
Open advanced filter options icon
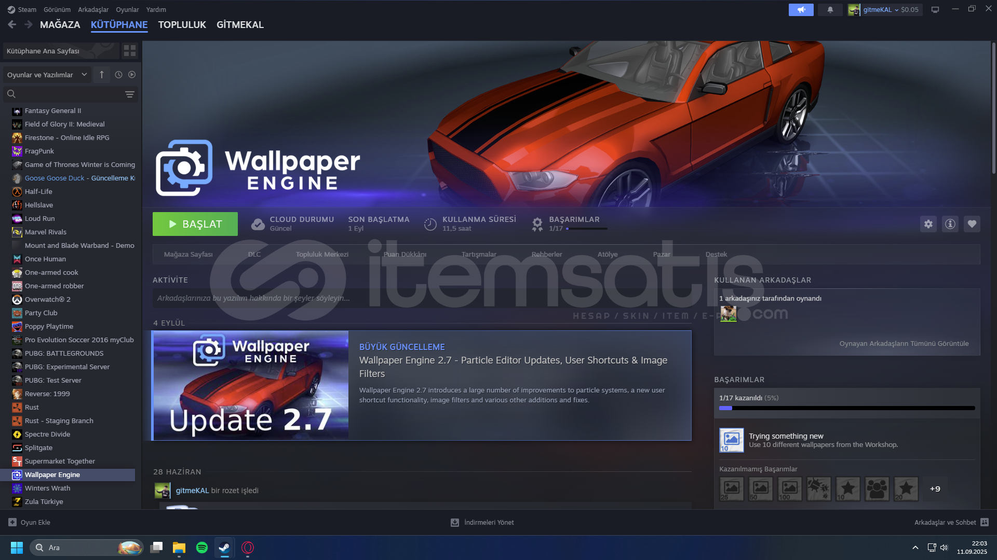point(129,94)
